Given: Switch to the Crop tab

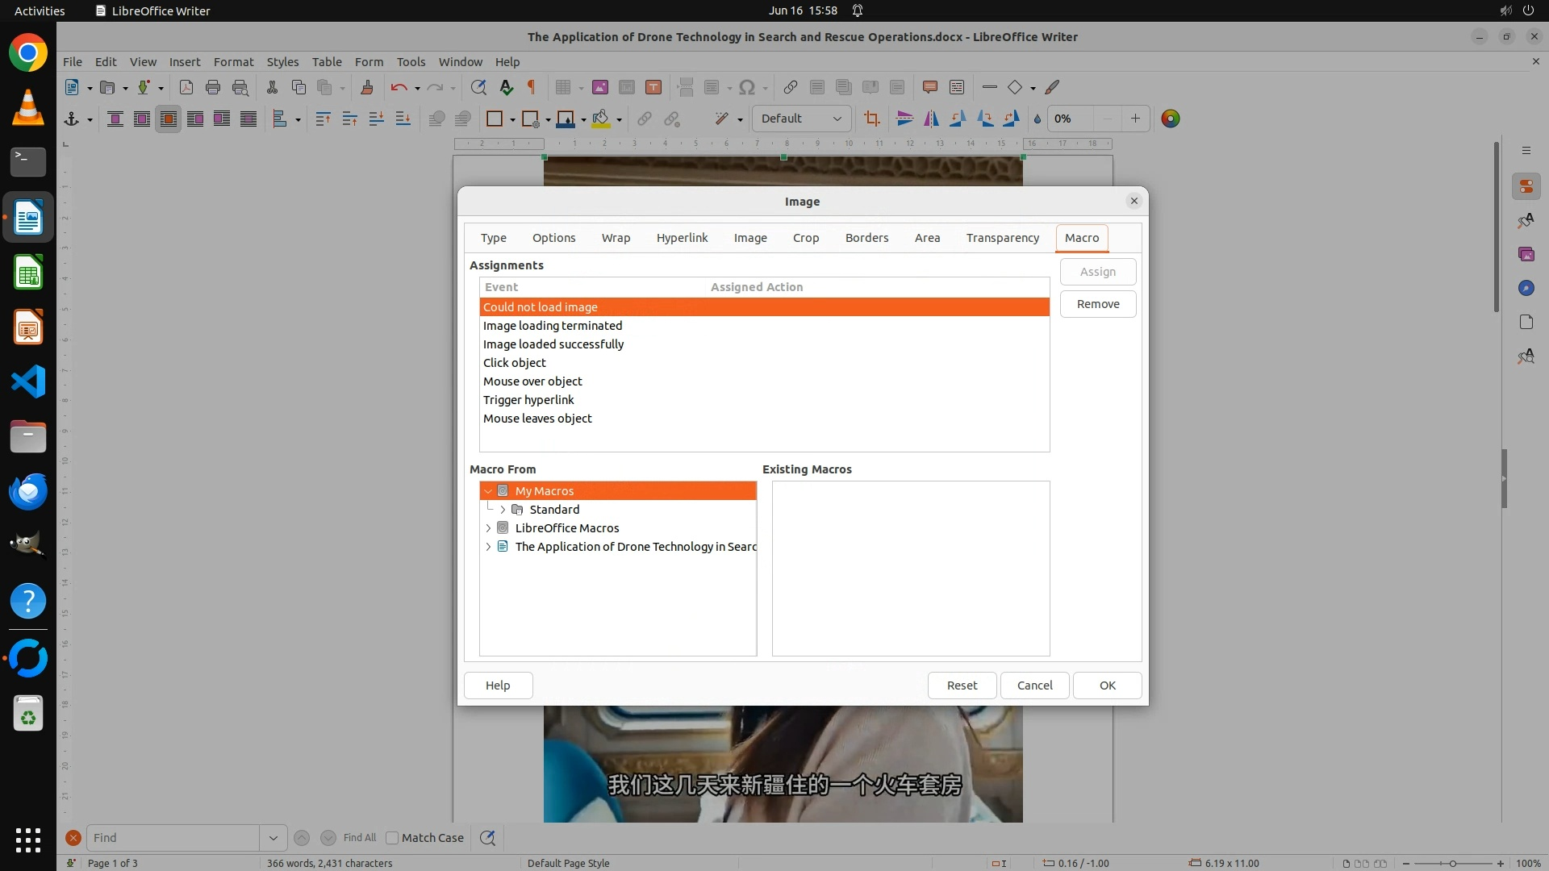Looking at the screenshot, I should tap(805, 238).
